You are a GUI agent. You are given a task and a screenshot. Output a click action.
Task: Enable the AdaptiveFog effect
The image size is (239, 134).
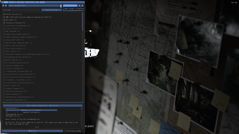[4, 34]
